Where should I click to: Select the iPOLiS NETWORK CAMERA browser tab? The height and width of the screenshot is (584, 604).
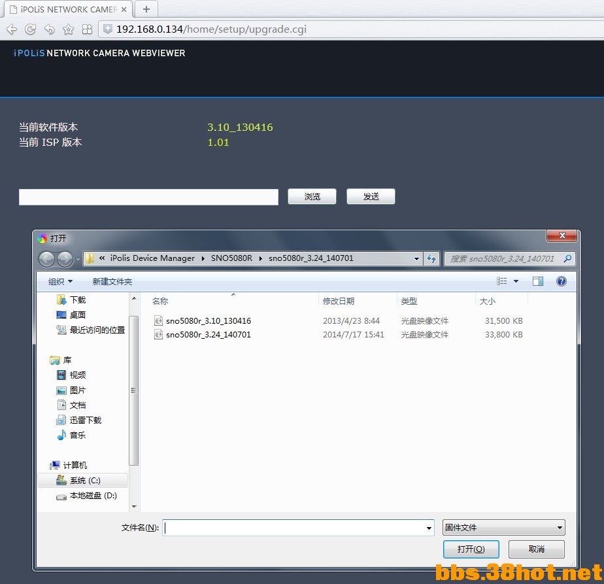[68, 9]
